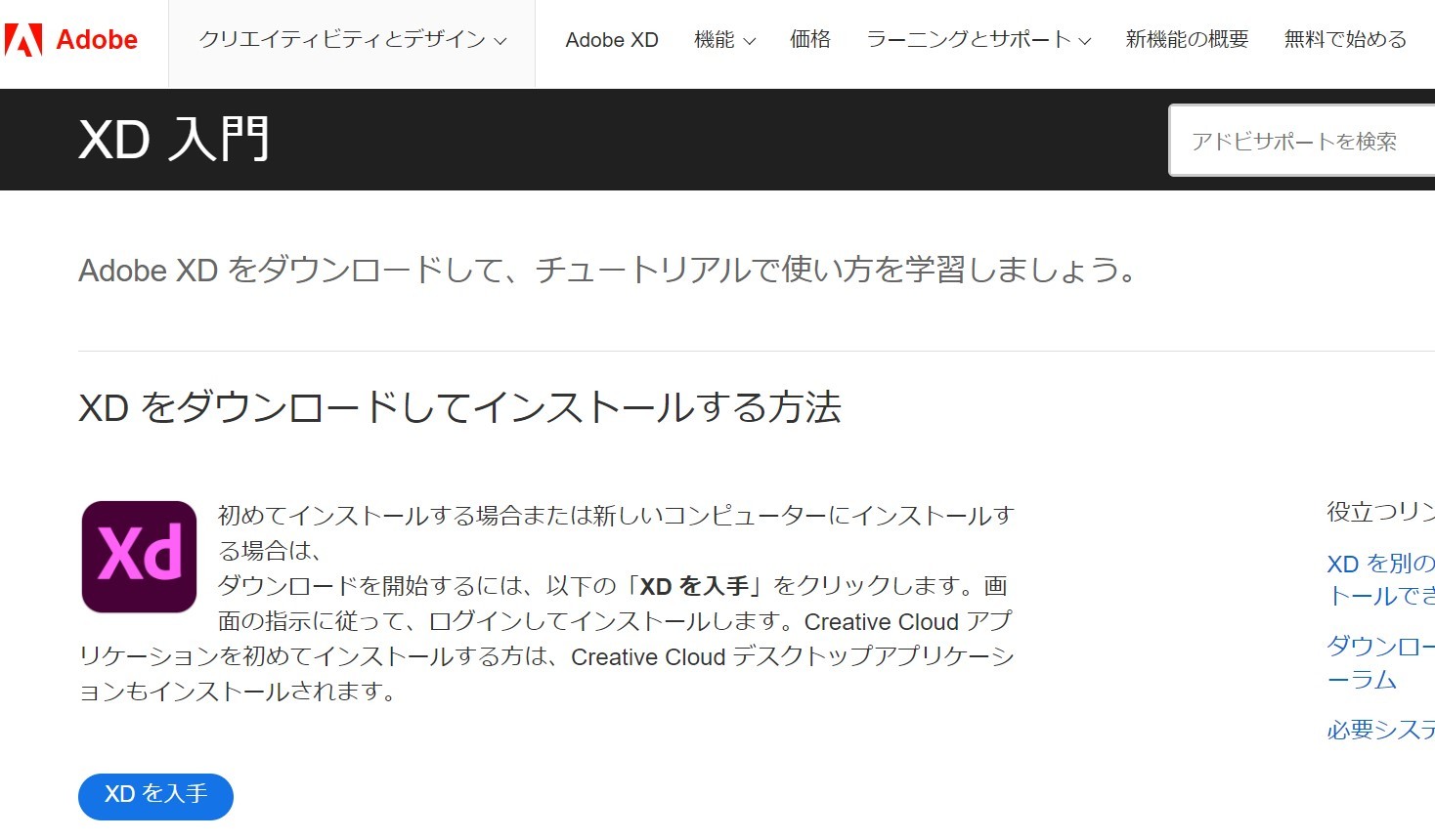
Task: Open the 価格 menu item
Action: (810, 40)
